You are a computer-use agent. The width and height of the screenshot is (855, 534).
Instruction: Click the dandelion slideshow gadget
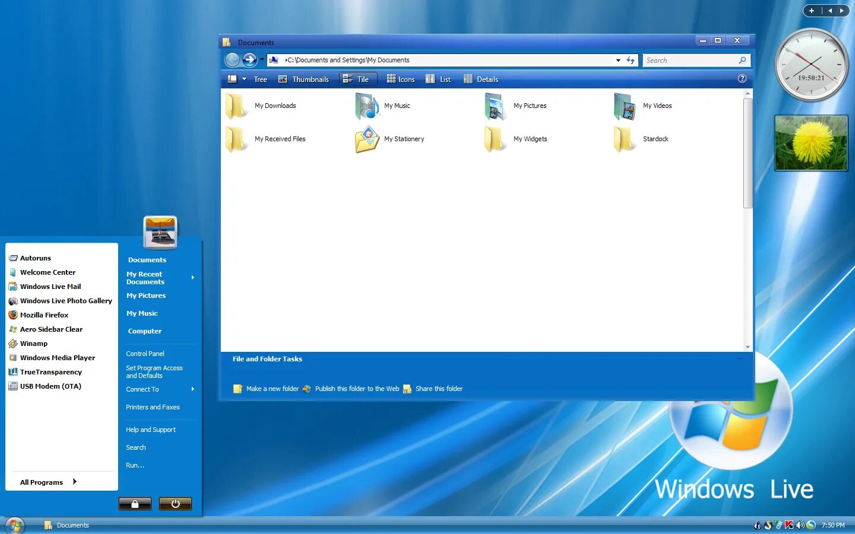click(x=811, y=143)
